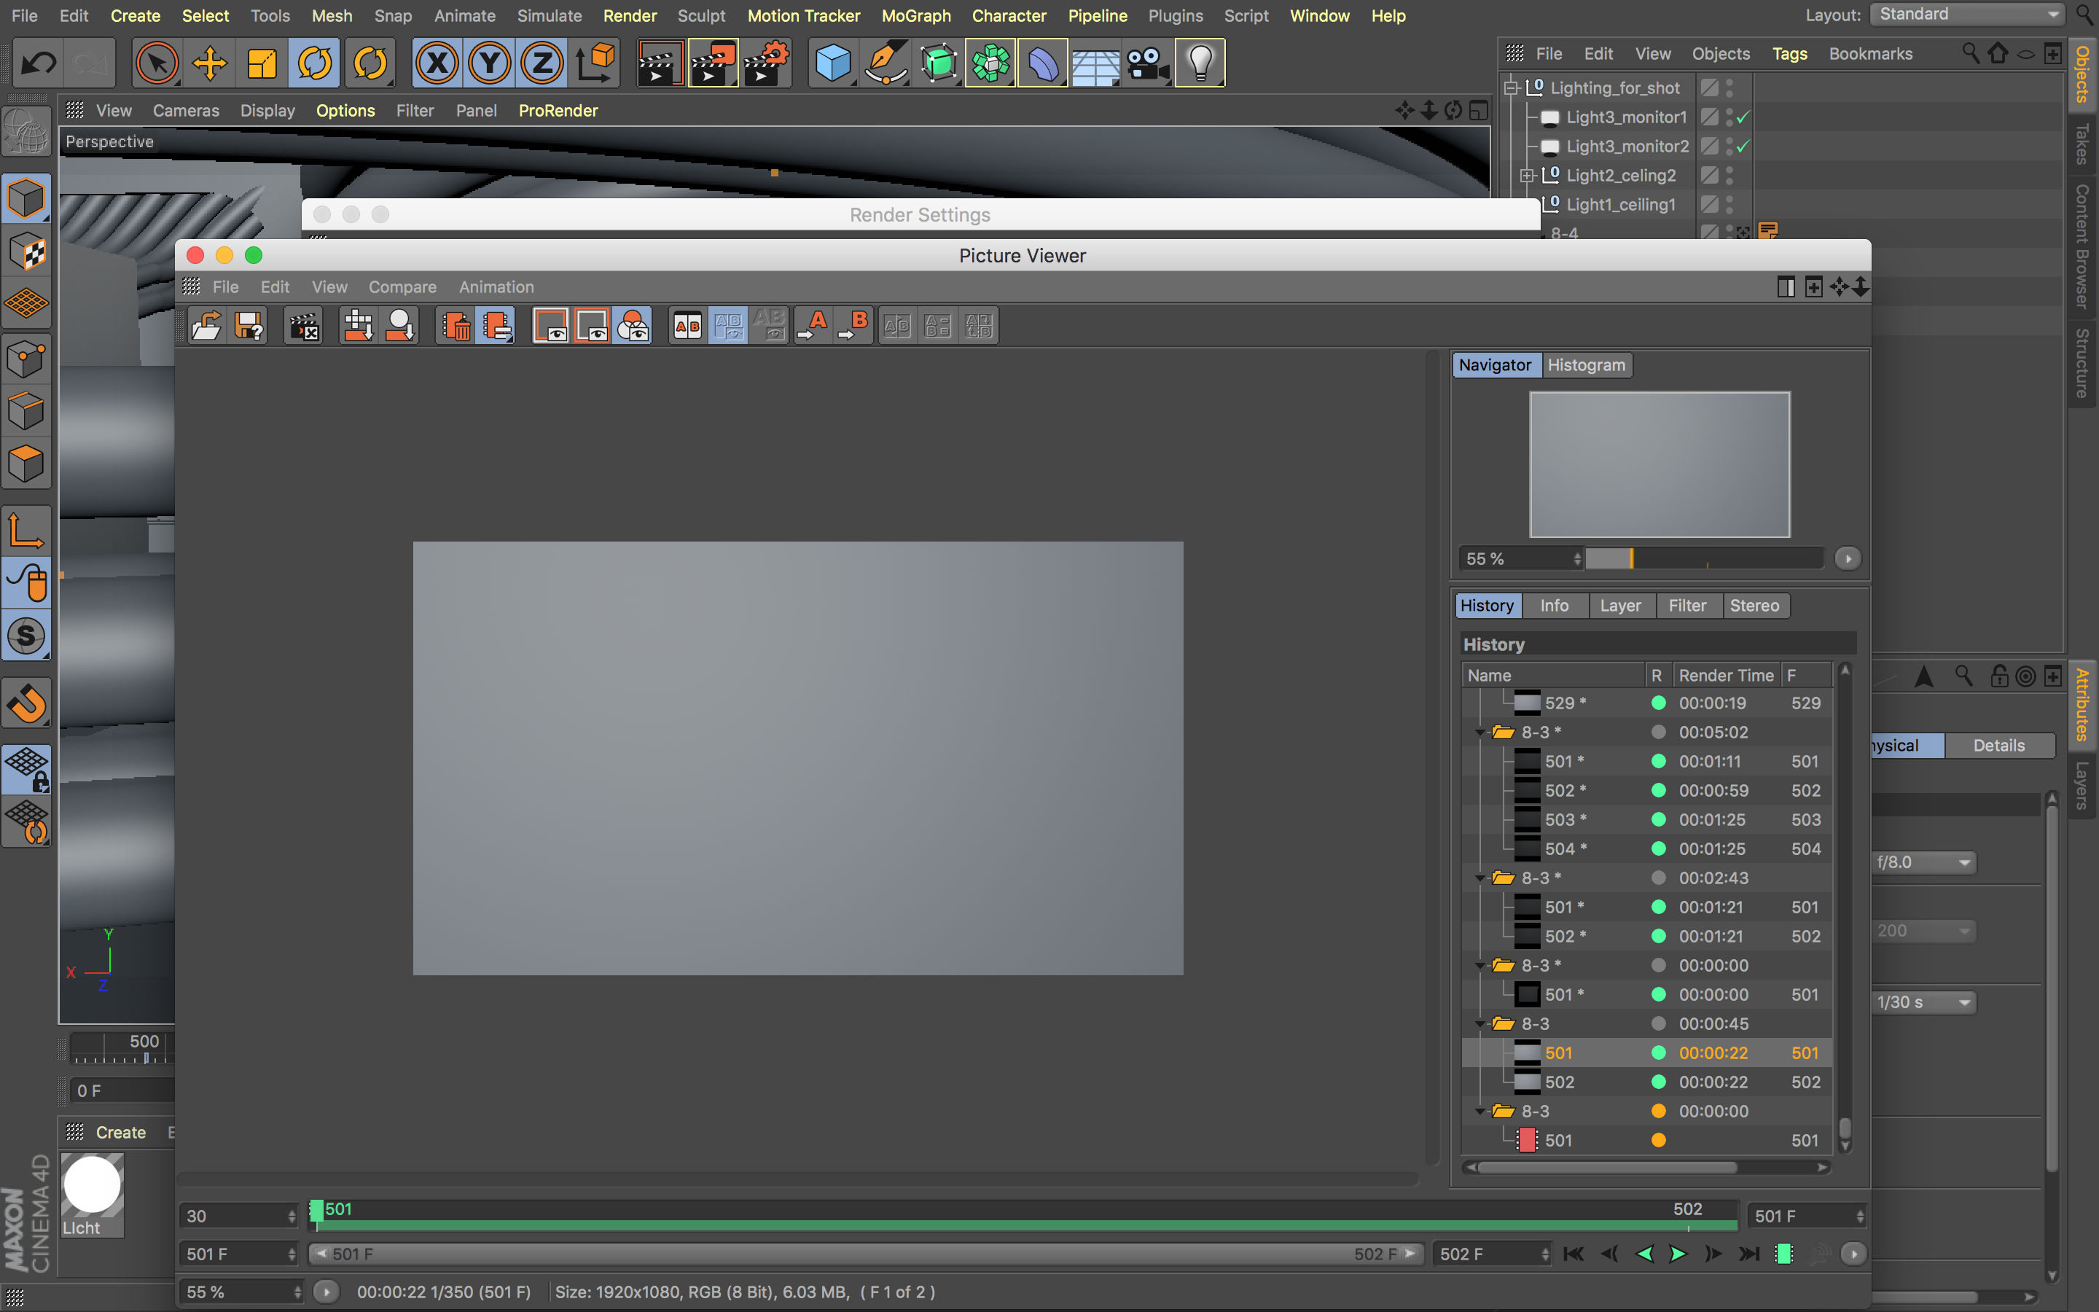Expand Light2_celing2 tree node
Viewport: 2099px width, 1312px height.
click(1528, 175)
